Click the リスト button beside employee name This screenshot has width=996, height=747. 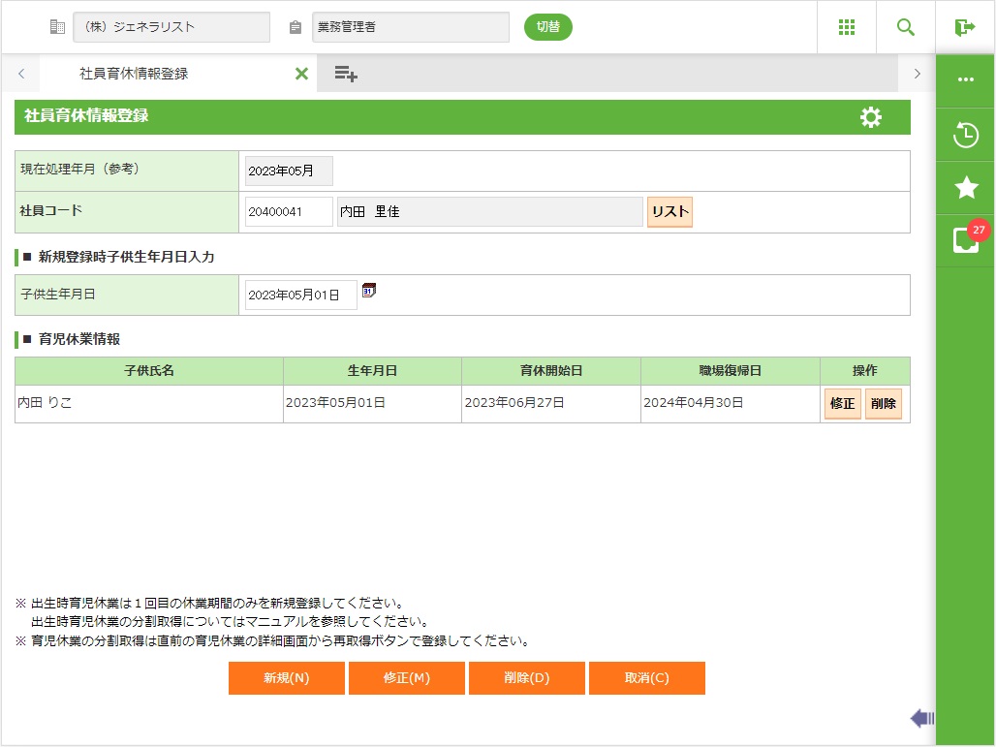pos(669,212)
